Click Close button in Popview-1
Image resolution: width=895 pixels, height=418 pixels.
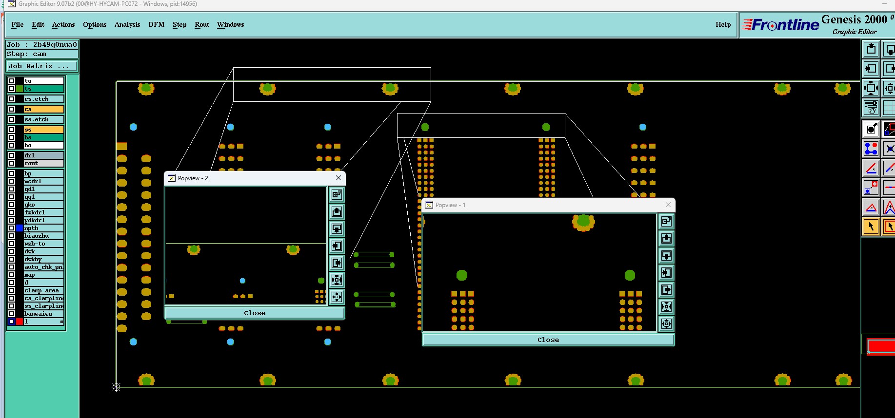point(548,340)
